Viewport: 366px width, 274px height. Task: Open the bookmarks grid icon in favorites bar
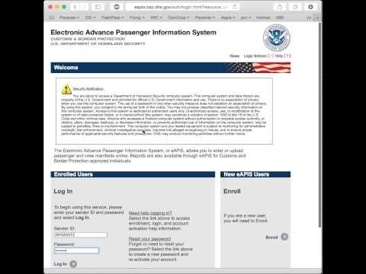click(52, 18)
